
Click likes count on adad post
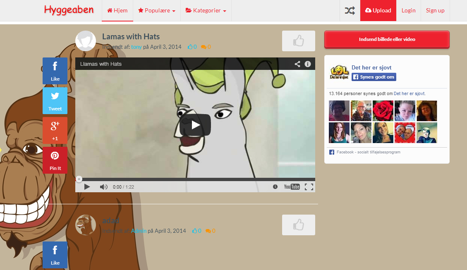point(197,231)
